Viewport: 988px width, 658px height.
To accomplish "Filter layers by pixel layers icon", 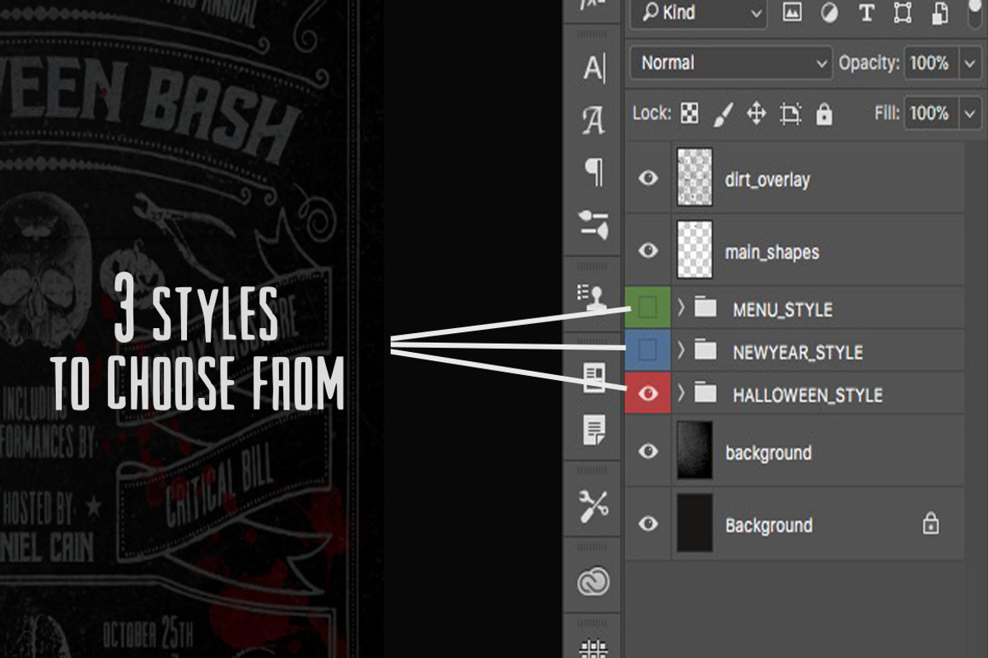I will point(792,12).
